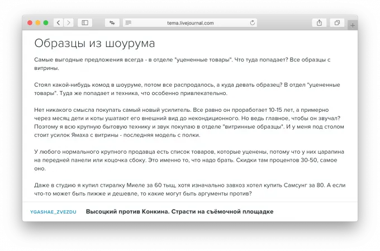
Task: Close the Safari window
Action: 29,23
